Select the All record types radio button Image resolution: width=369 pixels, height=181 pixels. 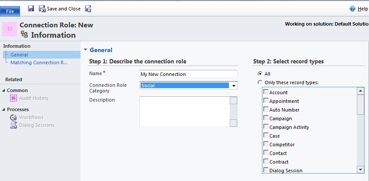[260, 74]
